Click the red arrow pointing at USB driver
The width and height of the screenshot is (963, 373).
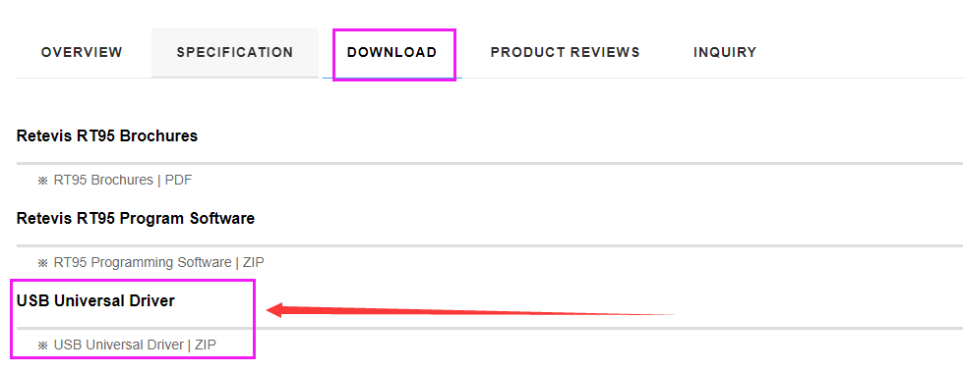coord(470,310)
